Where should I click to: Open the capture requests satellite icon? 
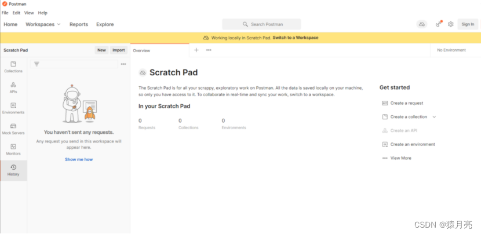point(439,24)
